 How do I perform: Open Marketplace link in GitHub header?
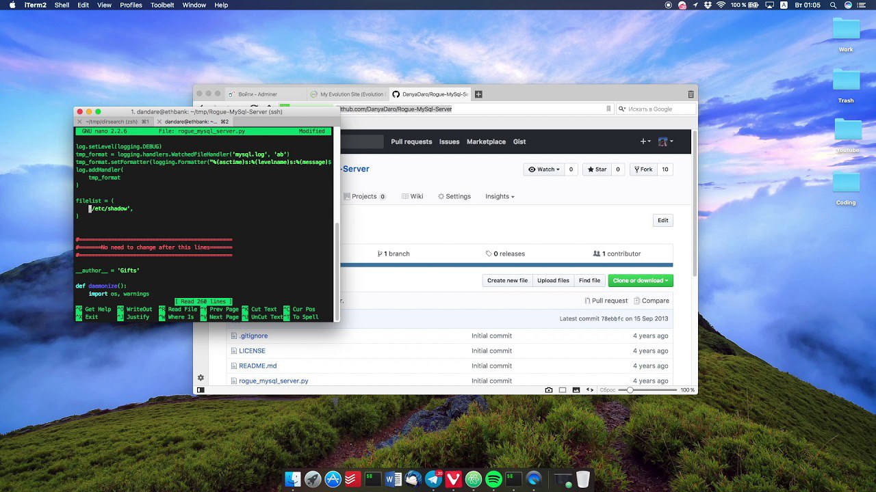pos(486,141)
